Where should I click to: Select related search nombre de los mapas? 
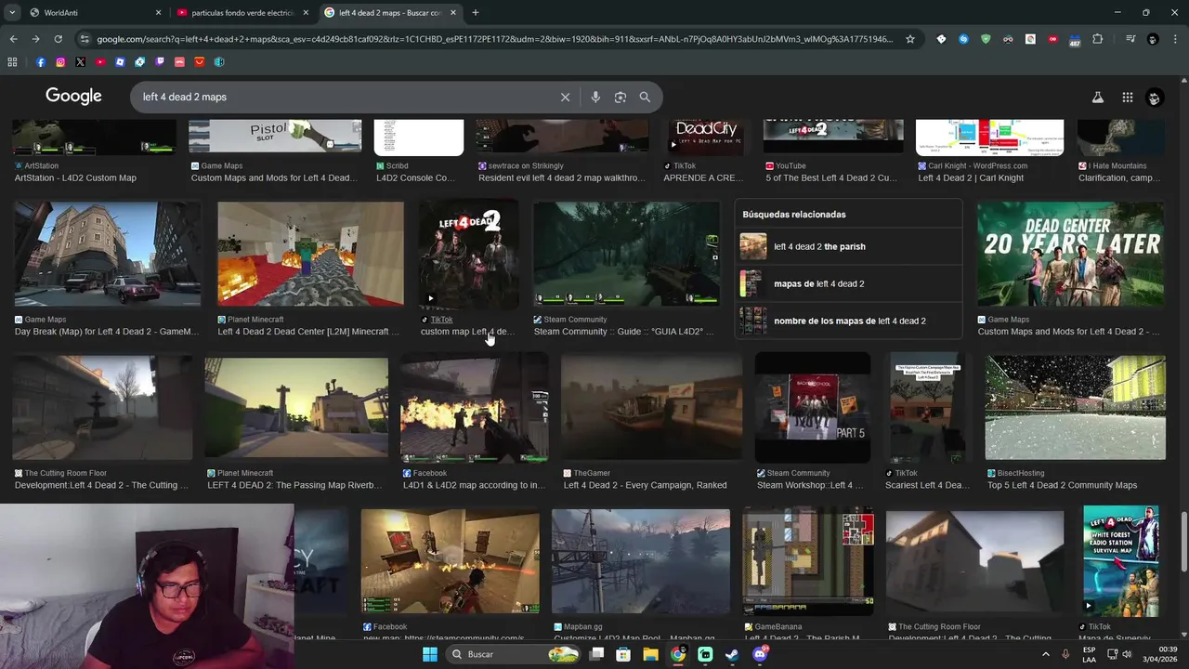click(848, 321)
